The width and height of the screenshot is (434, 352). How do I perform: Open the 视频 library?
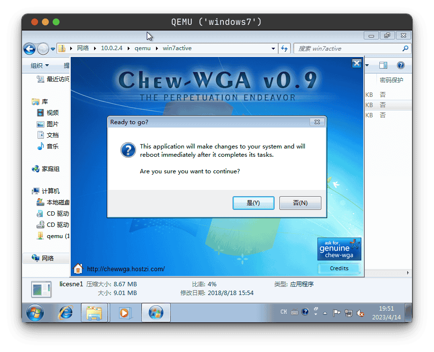(x=48, y=113)
